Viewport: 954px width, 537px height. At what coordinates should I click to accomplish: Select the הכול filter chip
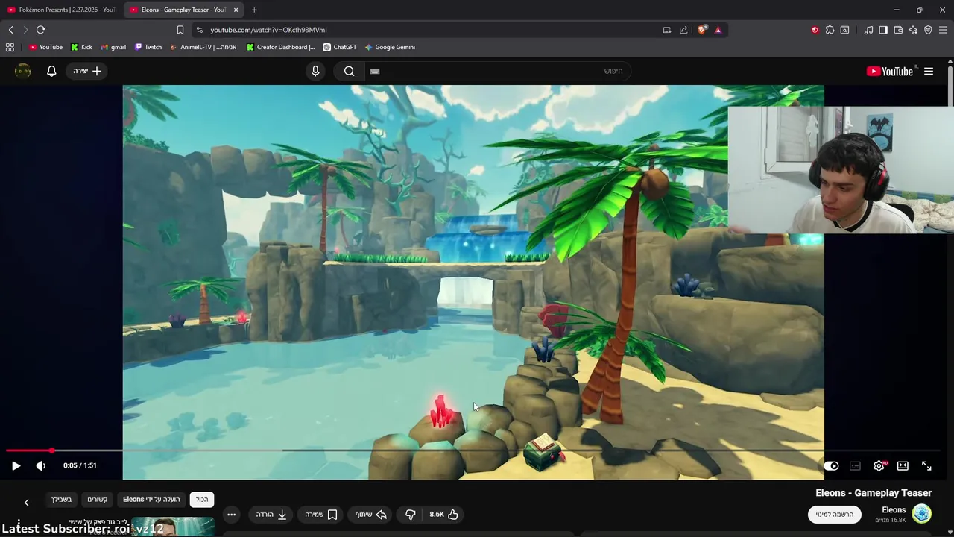click(x=202, y=499)
